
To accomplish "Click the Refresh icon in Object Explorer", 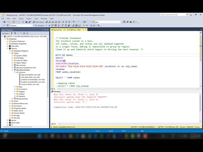I will pos(24,33).
